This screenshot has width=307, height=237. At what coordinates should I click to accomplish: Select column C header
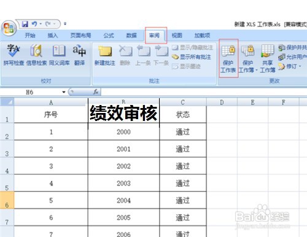[183, 102]
